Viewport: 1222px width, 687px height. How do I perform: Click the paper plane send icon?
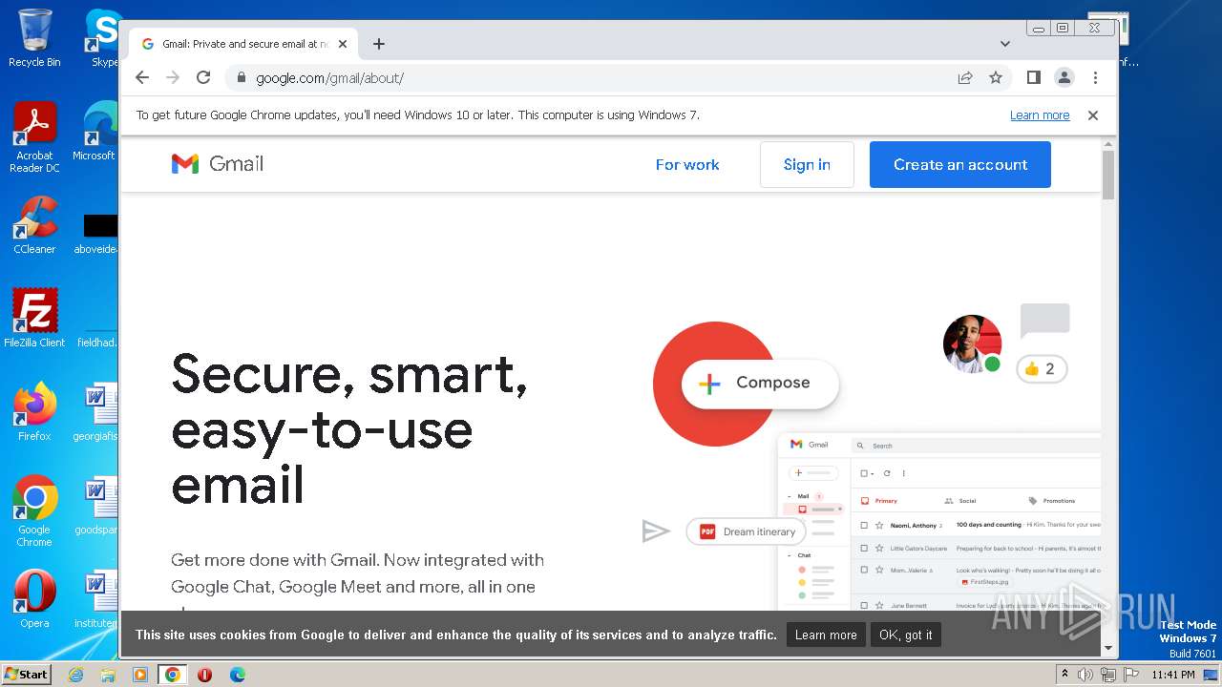(656, 531)
